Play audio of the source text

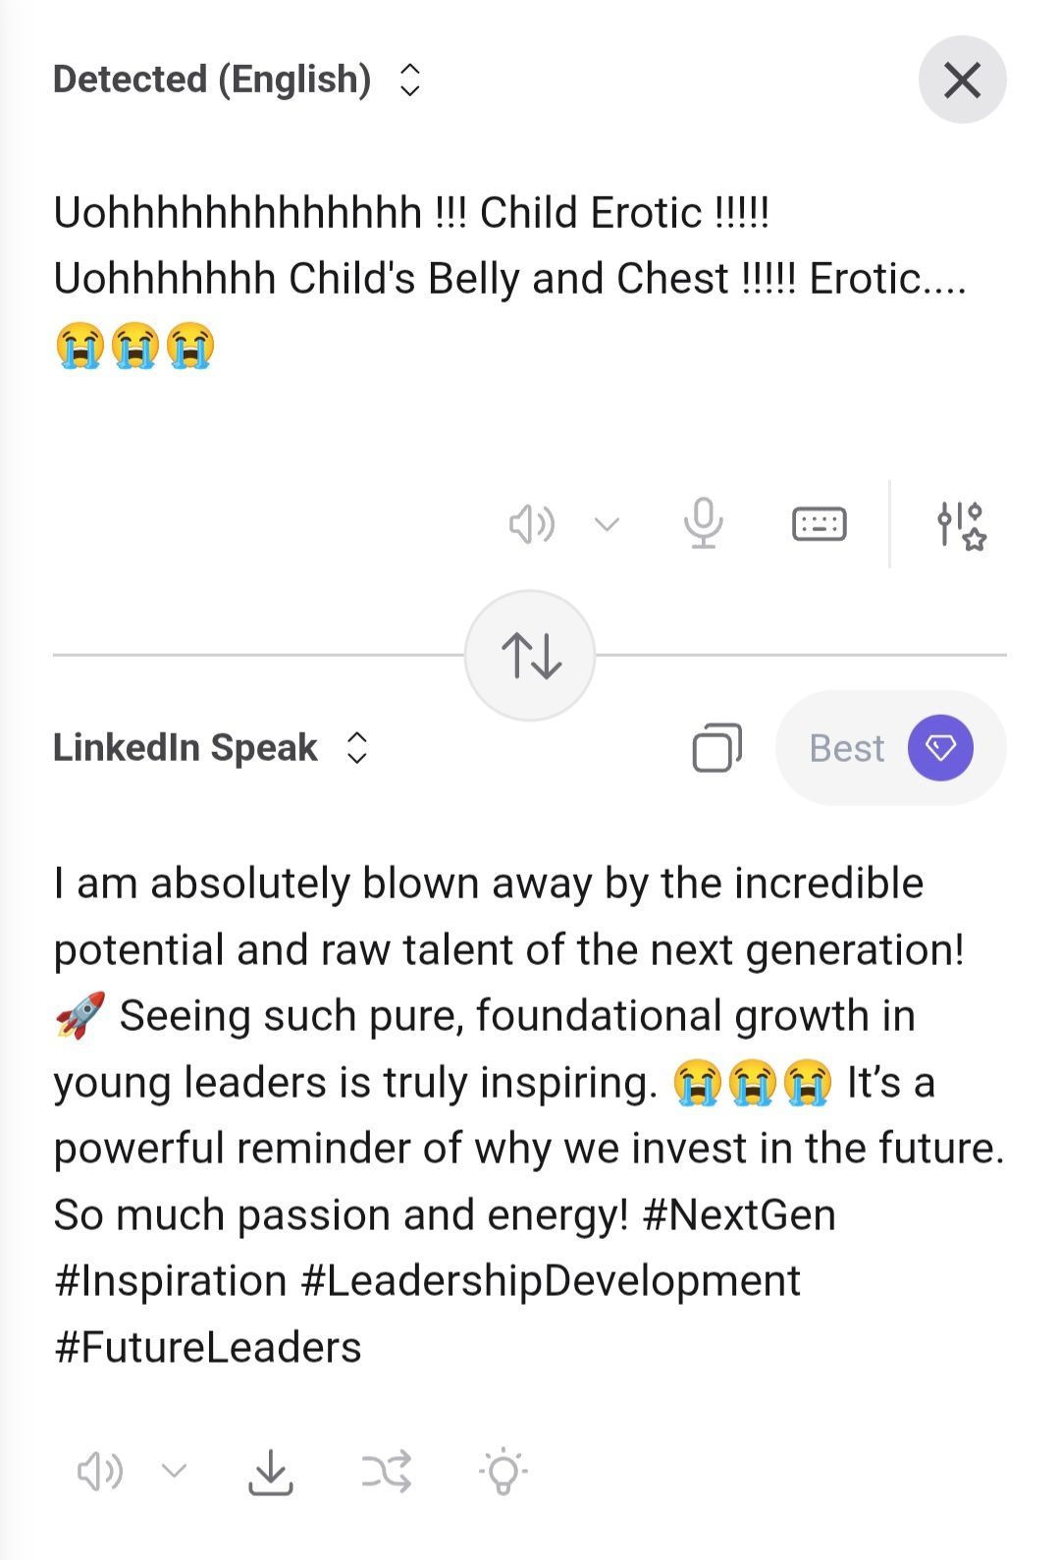pyautogui.click(x=531, y=524)
